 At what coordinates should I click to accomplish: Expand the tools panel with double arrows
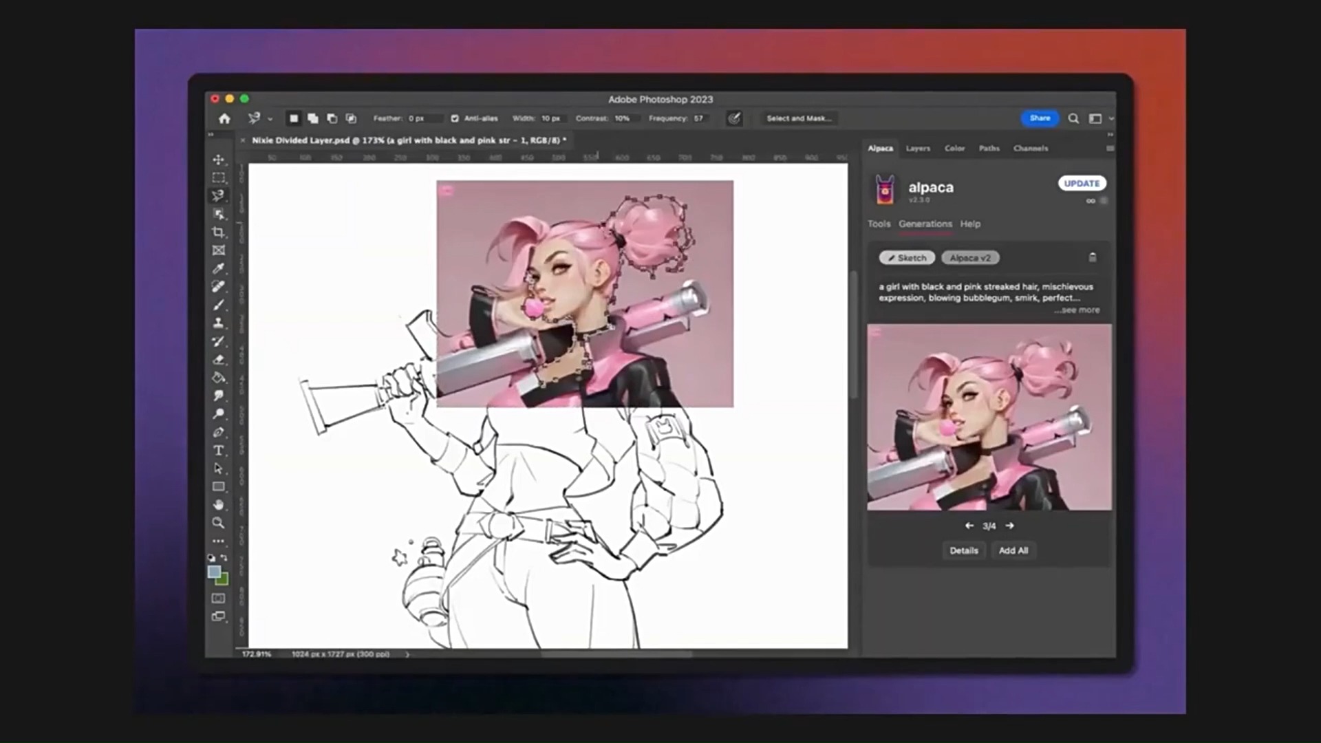click(211, 135)
